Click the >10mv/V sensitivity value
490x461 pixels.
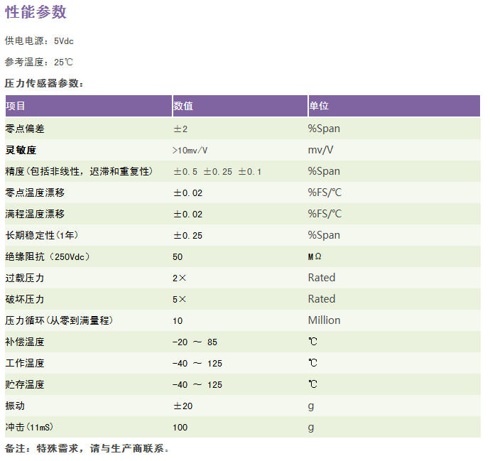190,151
